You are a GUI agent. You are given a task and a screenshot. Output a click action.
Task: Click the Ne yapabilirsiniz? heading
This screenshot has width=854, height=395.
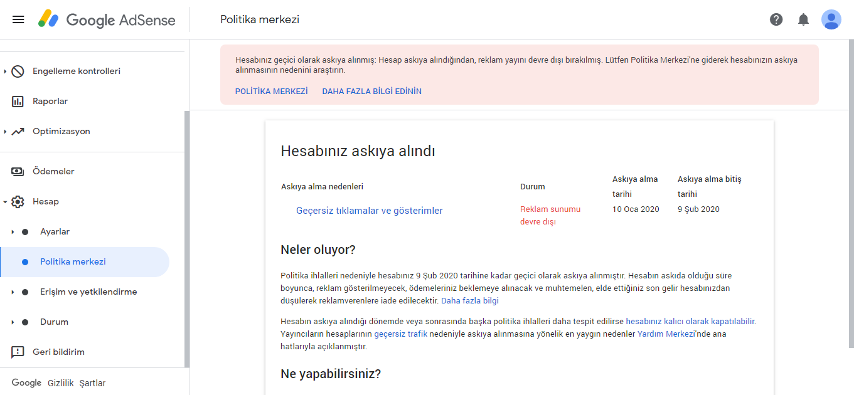331,374
